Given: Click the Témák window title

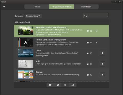Looking at the screenshot, I should coord(4,2).
